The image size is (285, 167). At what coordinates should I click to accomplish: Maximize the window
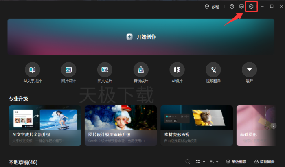coord(272,7)
